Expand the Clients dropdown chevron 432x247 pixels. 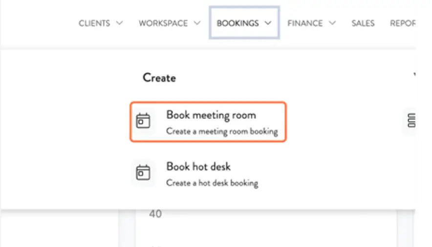pyautogui.click(x=119, y=23)
